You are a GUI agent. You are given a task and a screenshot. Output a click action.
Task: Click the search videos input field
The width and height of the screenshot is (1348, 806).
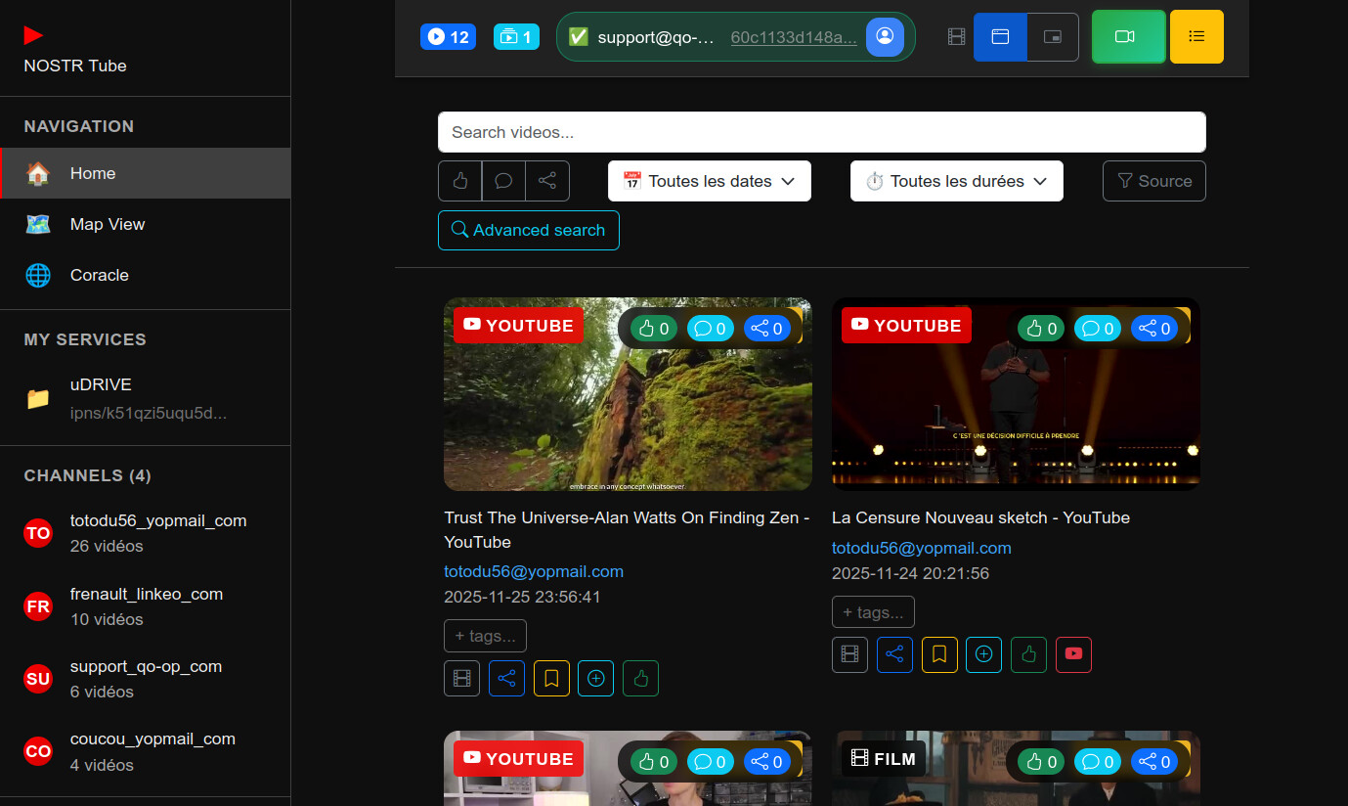tap(821, 131)
